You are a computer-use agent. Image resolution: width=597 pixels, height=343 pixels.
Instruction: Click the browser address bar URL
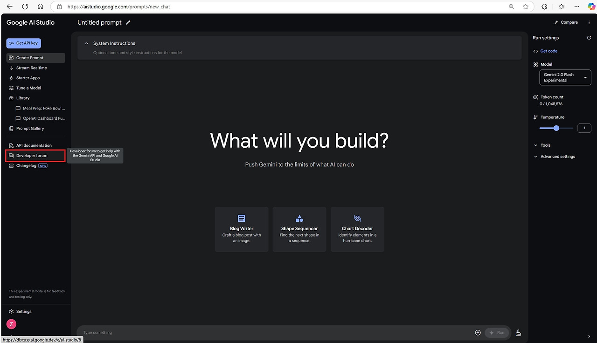coord(119,7)
